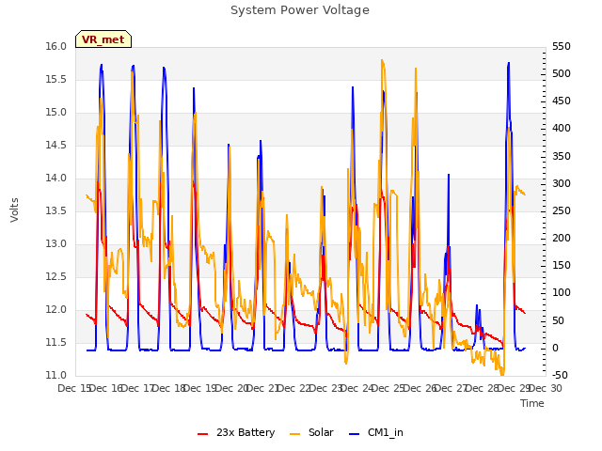Select the Solar legend label
Image resolution: width=602 pixels, height=451 pixels.
point(321,432)
